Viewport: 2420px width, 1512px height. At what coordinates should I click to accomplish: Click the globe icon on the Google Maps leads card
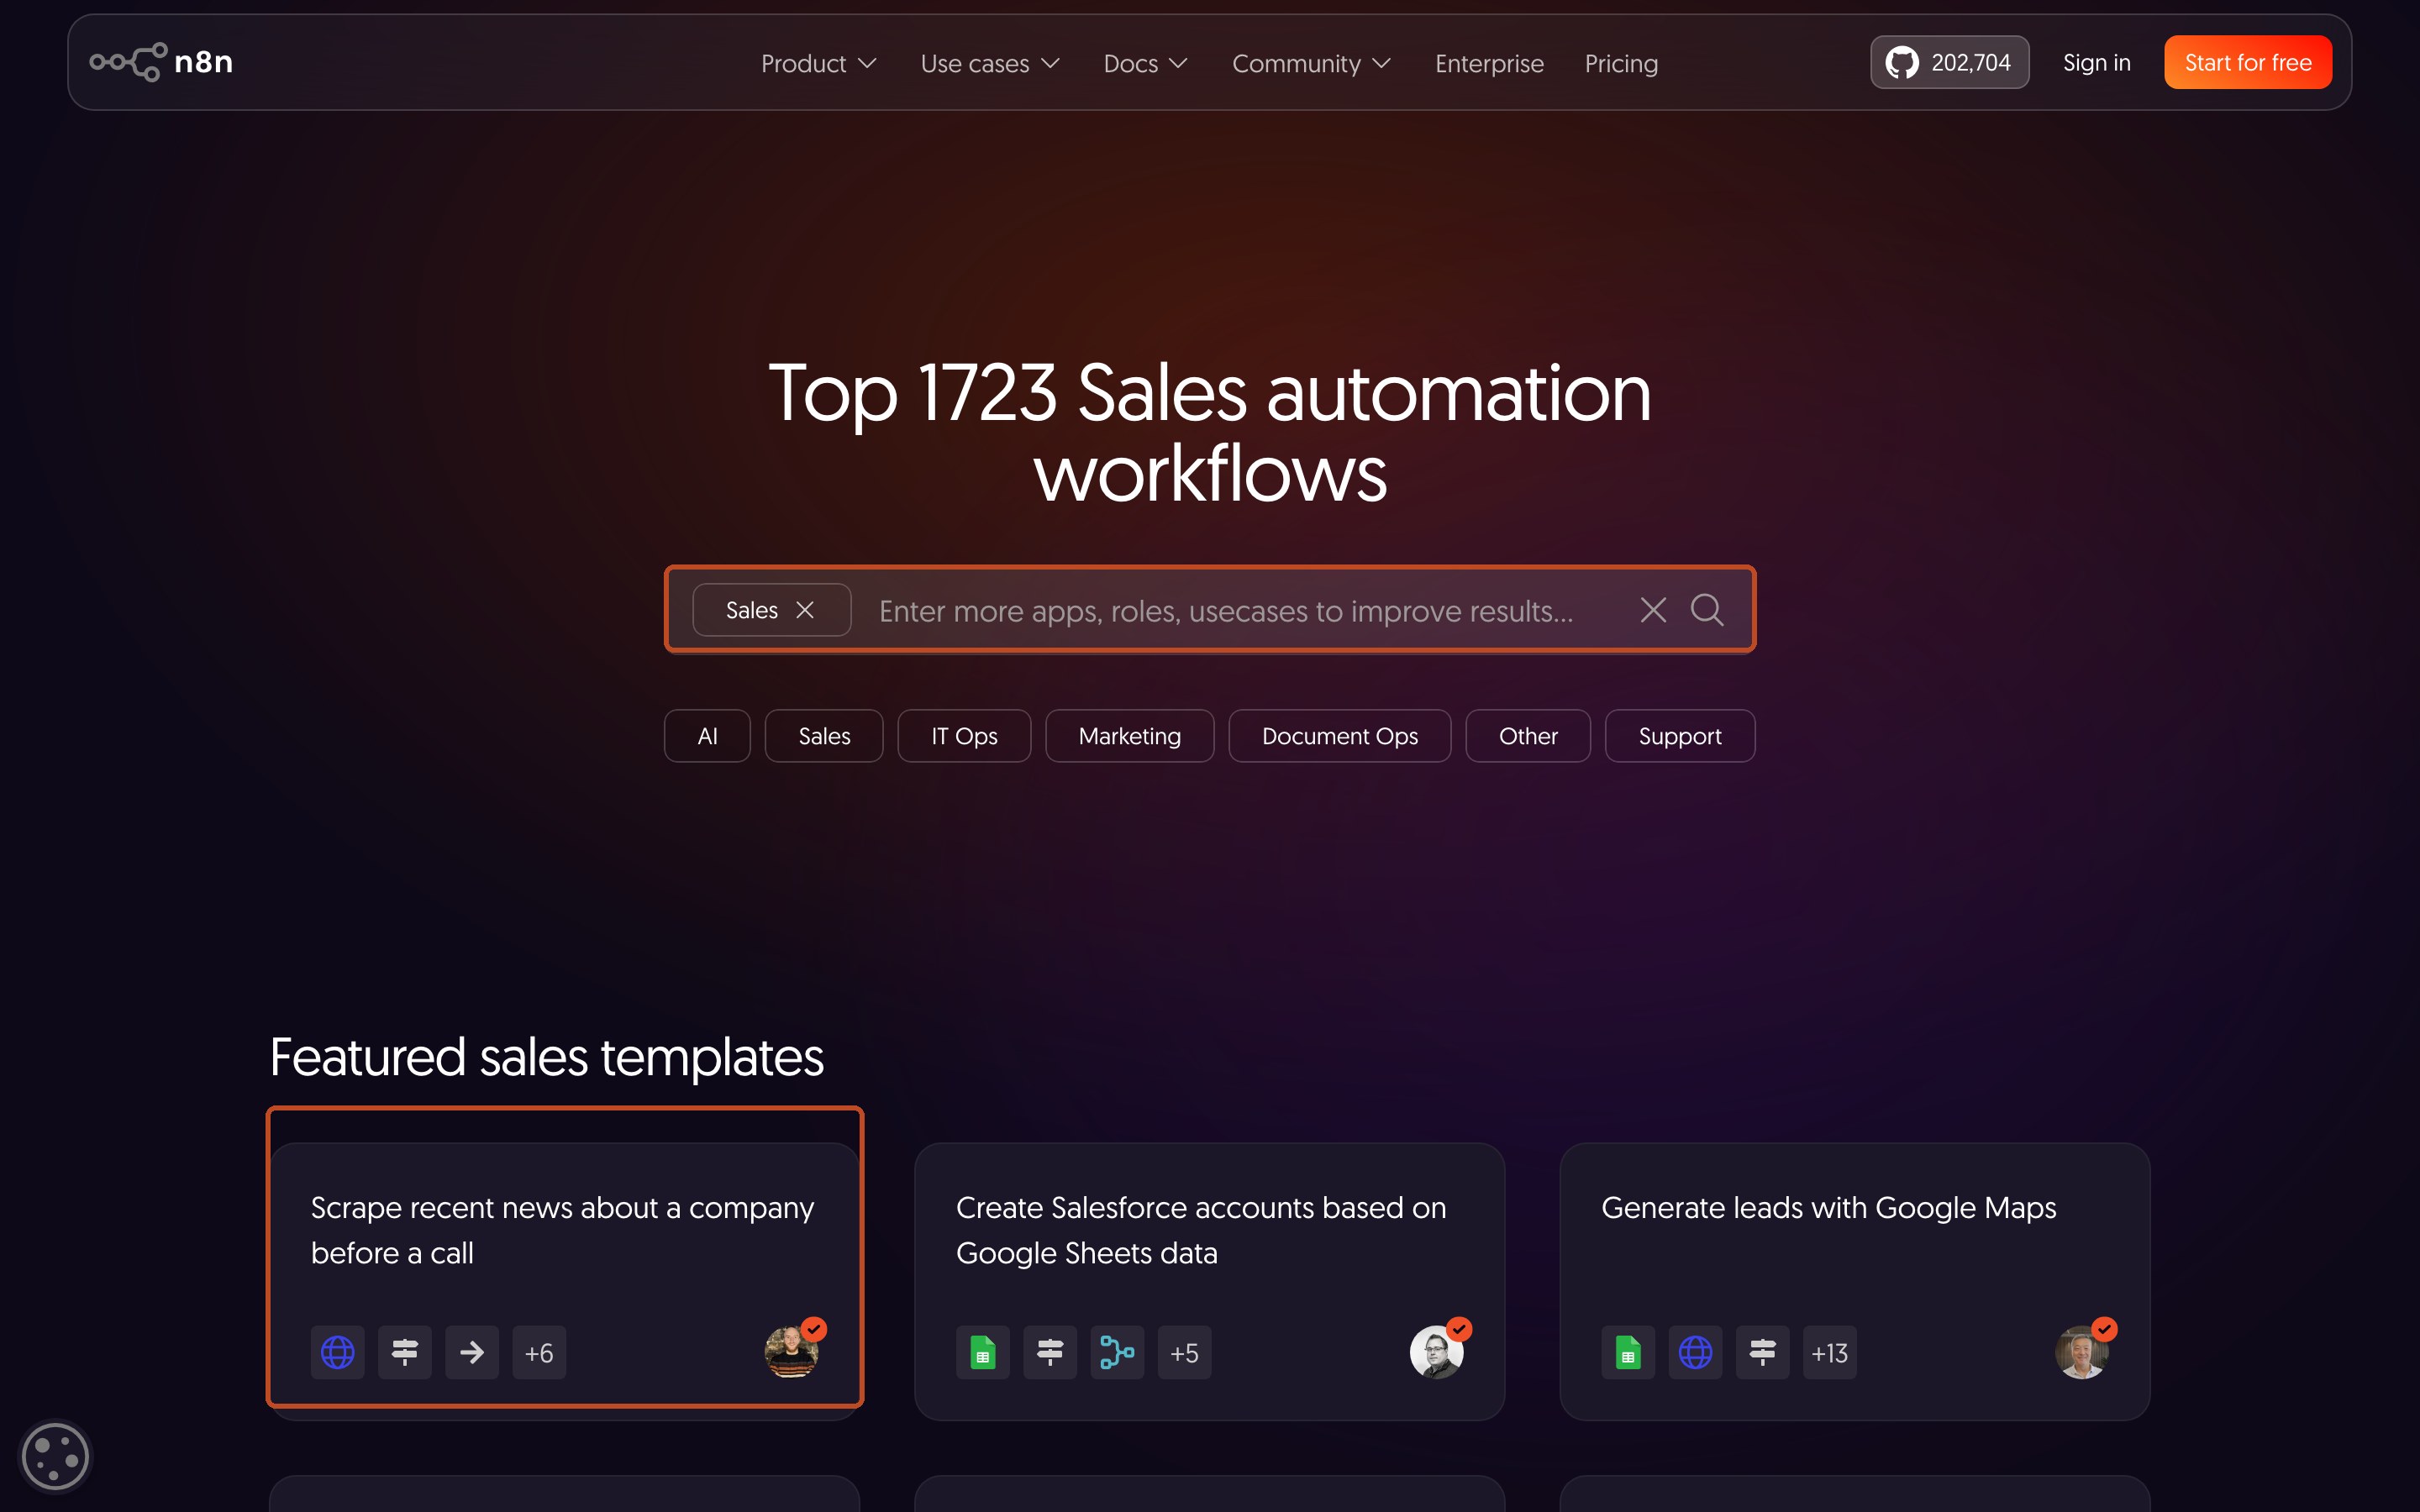pos(1695,1352)
